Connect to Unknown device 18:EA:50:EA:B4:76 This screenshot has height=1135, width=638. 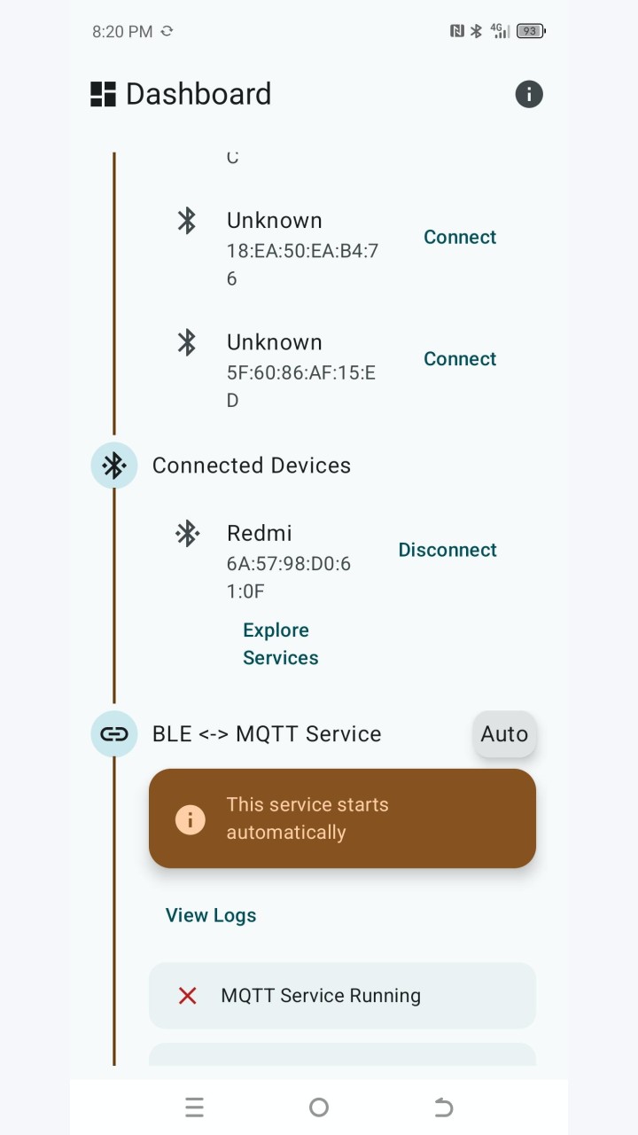click(460, 237)
